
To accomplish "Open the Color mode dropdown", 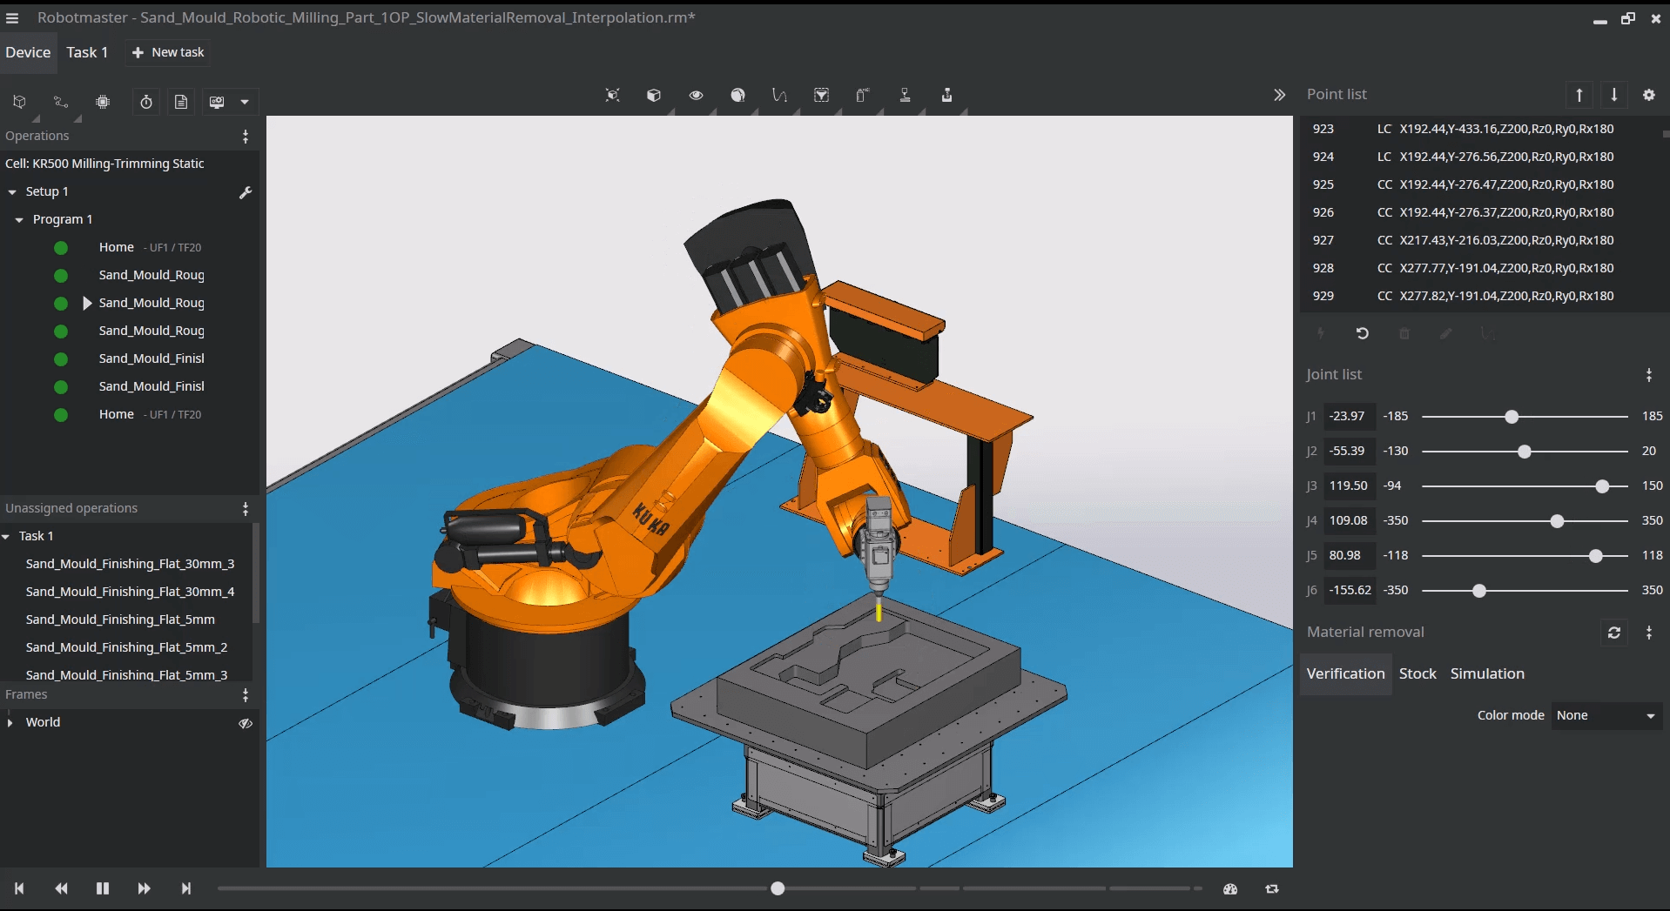I will tap(1606, 715).
